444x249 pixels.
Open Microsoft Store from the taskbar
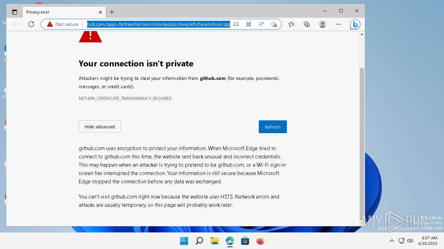click(x=245, y=241)
